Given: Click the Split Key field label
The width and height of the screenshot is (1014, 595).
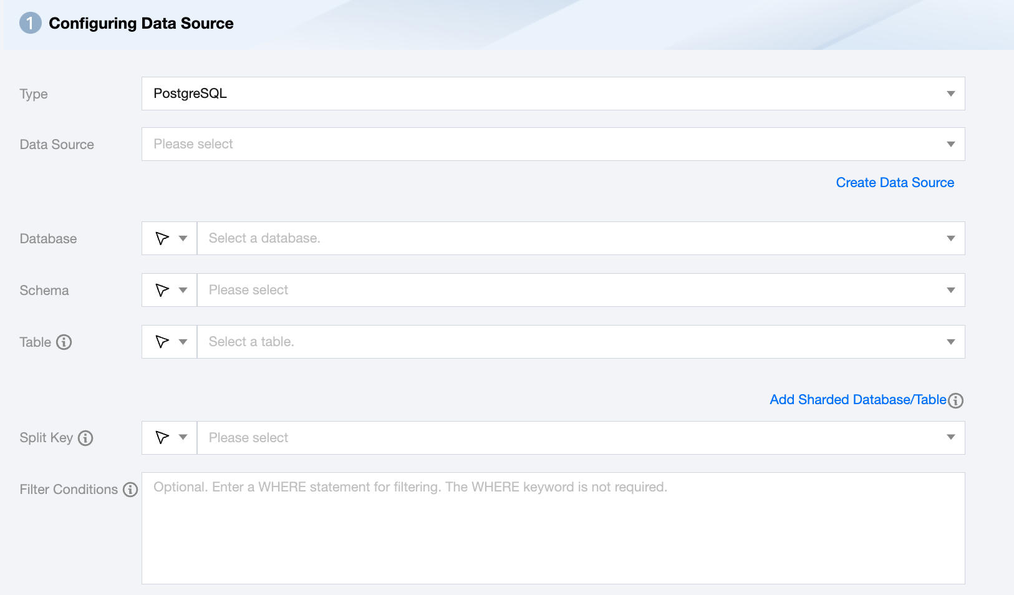Looking at the screenshot, I should (46, 438).
